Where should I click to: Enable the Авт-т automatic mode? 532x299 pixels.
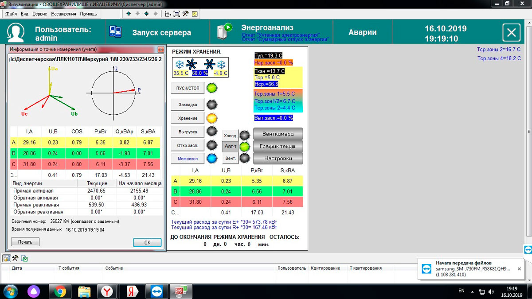click(x=230, y=146)
